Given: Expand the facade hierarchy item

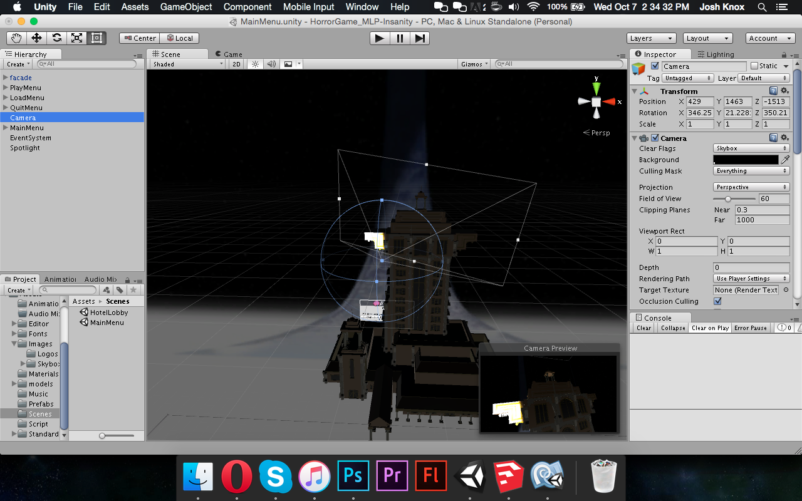Looking at the screenshot, I should tap(6, 78).
